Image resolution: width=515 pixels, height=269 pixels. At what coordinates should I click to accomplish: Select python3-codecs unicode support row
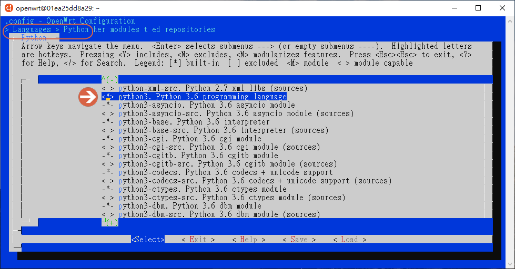225,172
